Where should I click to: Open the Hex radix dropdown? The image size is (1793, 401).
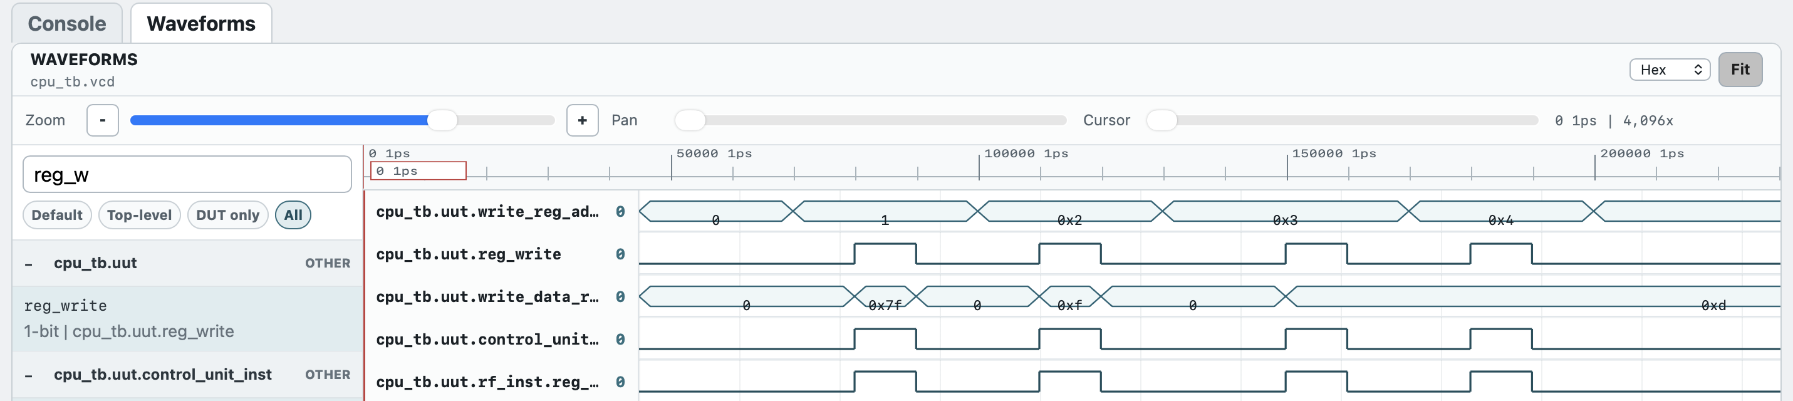click(x=1669, y=70)
